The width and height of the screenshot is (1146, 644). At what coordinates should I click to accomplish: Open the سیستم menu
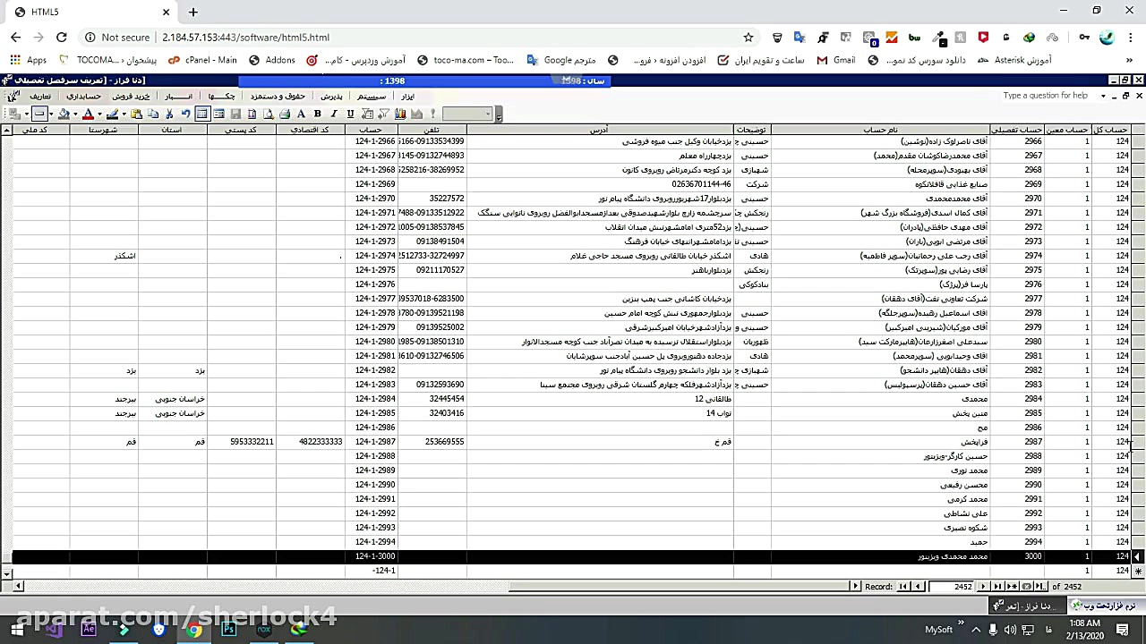[372, 97]
